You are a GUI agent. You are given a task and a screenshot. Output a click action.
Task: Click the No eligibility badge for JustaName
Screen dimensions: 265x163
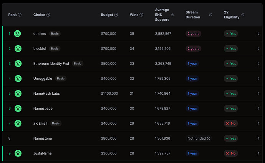click(231, 153)
